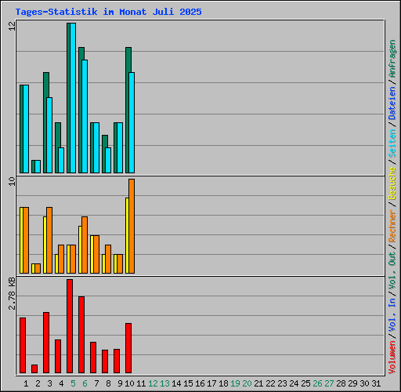Click the cyan Seiten bar for day 9

coord(120,147)
